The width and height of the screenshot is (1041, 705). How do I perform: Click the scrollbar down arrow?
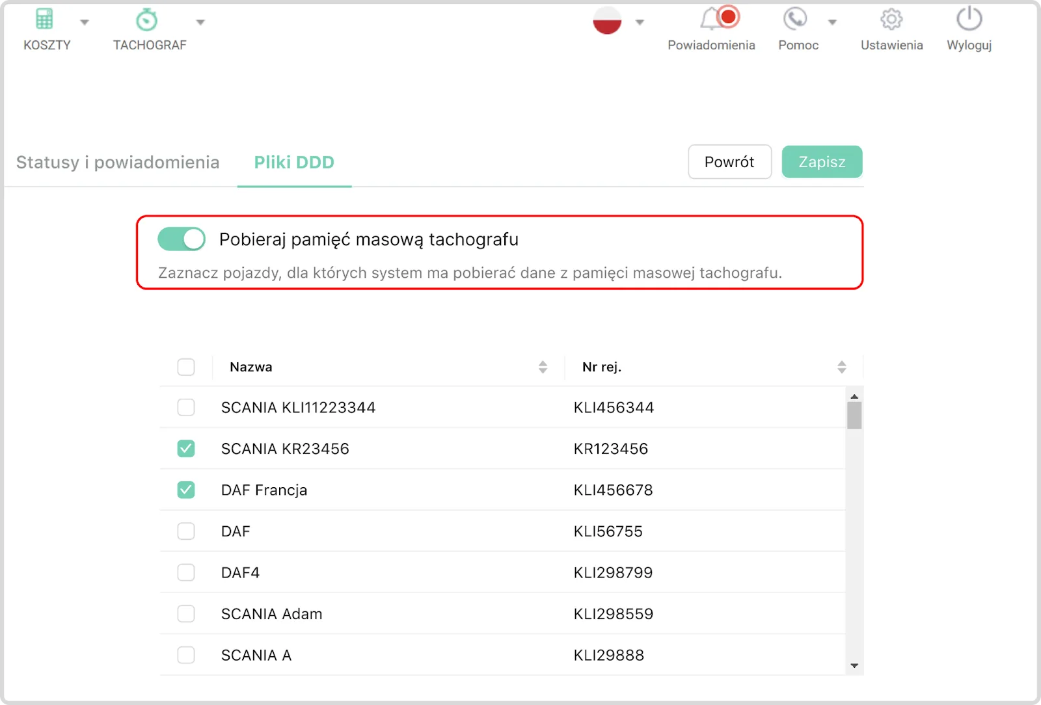coord(854,665)
